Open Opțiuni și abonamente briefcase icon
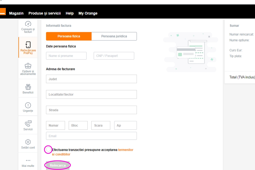 28,66
